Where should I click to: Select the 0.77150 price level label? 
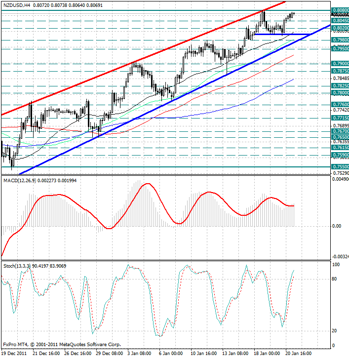(340, 118)
